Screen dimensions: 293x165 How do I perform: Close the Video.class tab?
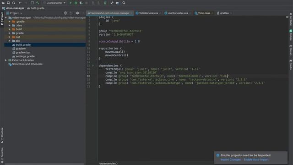212,13
